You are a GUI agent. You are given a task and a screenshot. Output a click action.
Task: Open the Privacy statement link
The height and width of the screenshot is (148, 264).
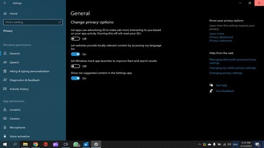point(221,41)
